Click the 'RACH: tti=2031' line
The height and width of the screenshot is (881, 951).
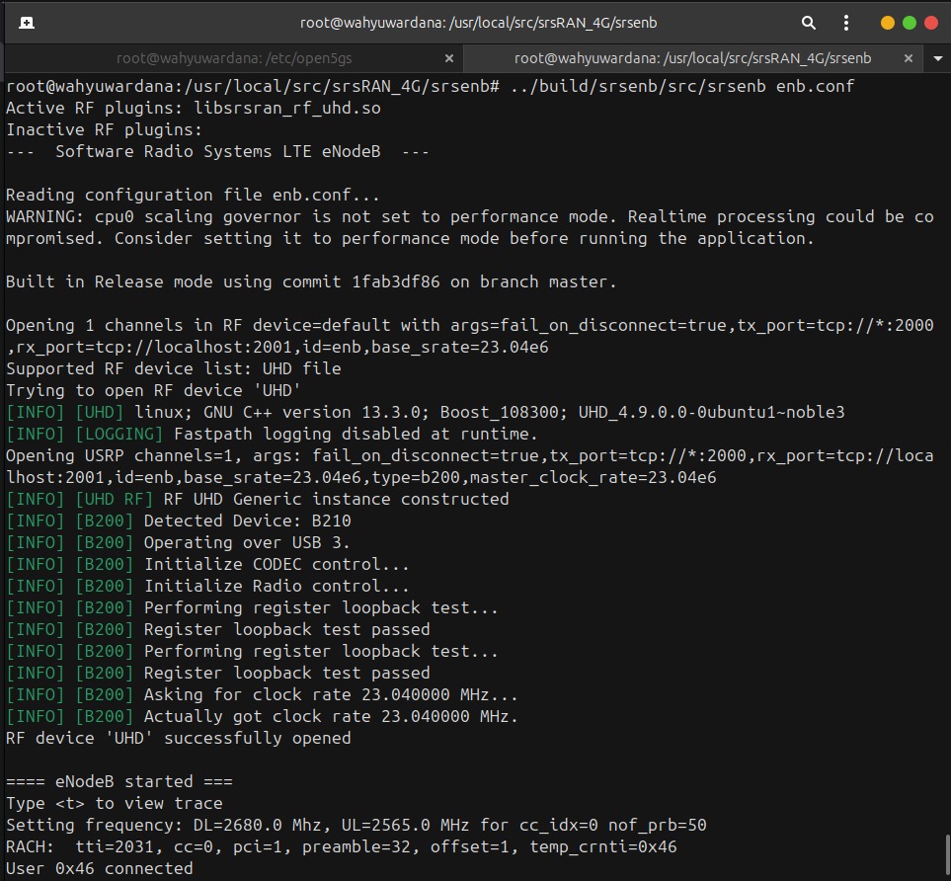(x=342, y=847)
